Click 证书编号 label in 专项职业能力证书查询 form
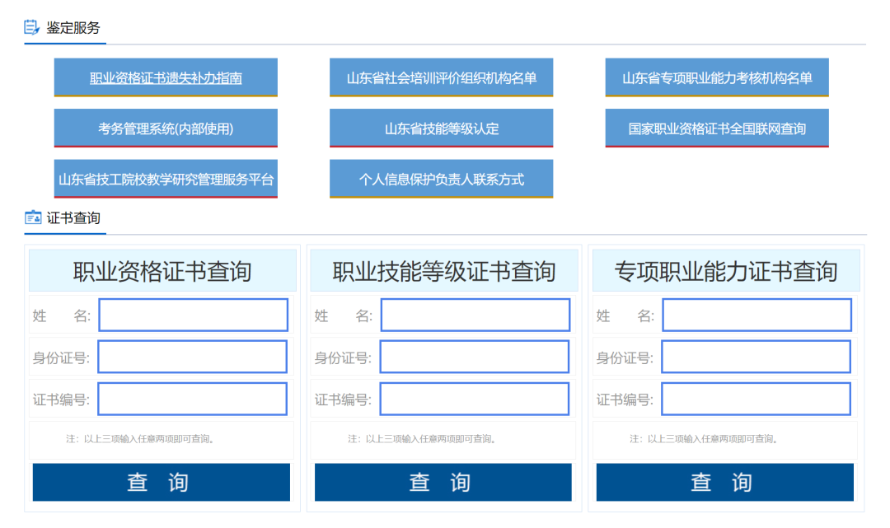 (x=625, y=400)
